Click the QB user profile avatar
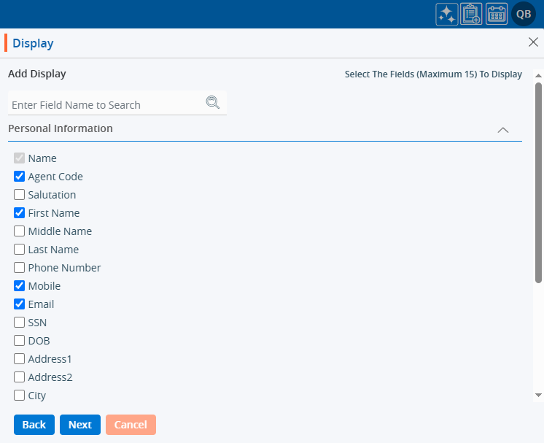This screenshot has width=544, height=443. [524, 14]
